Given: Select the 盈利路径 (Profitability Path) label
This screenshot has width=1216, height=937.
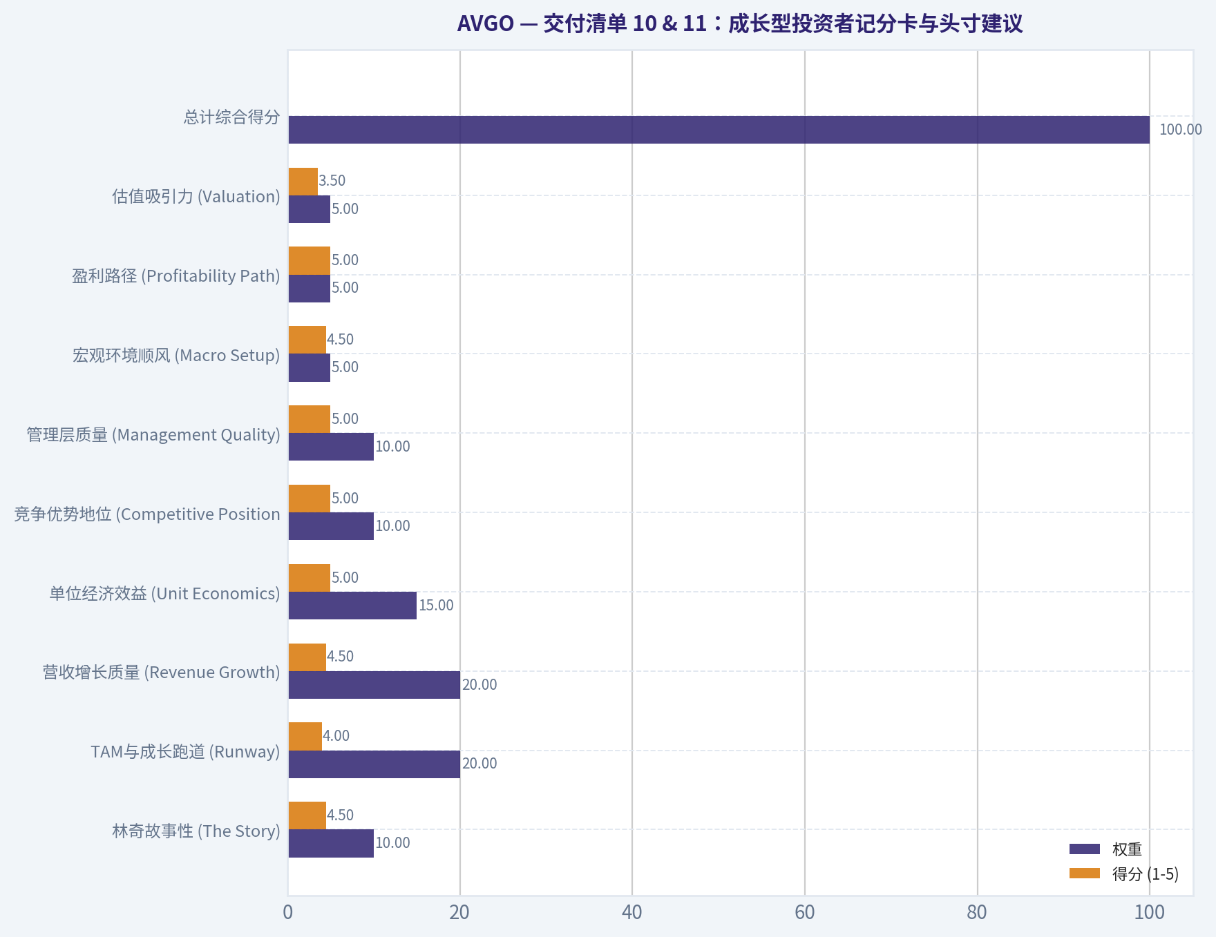Looking at the screenshot, I should (x=176, y=276).
